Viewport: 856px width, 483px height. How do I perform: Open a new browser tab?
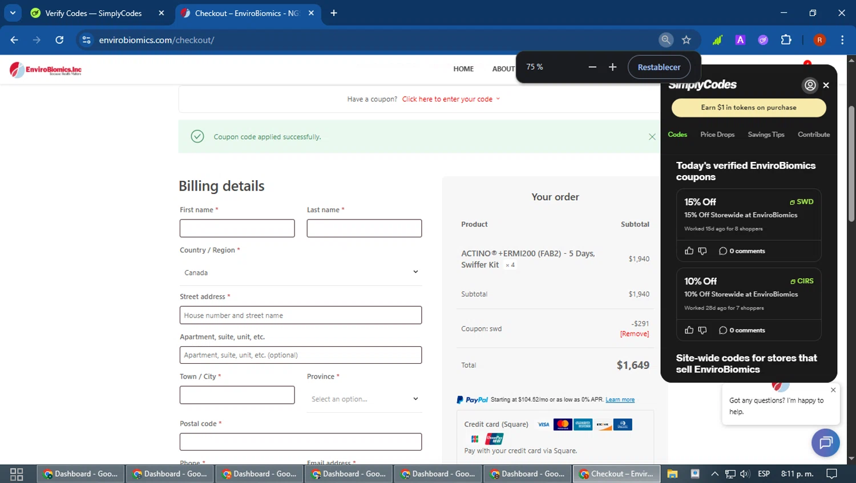coord(334,13)
